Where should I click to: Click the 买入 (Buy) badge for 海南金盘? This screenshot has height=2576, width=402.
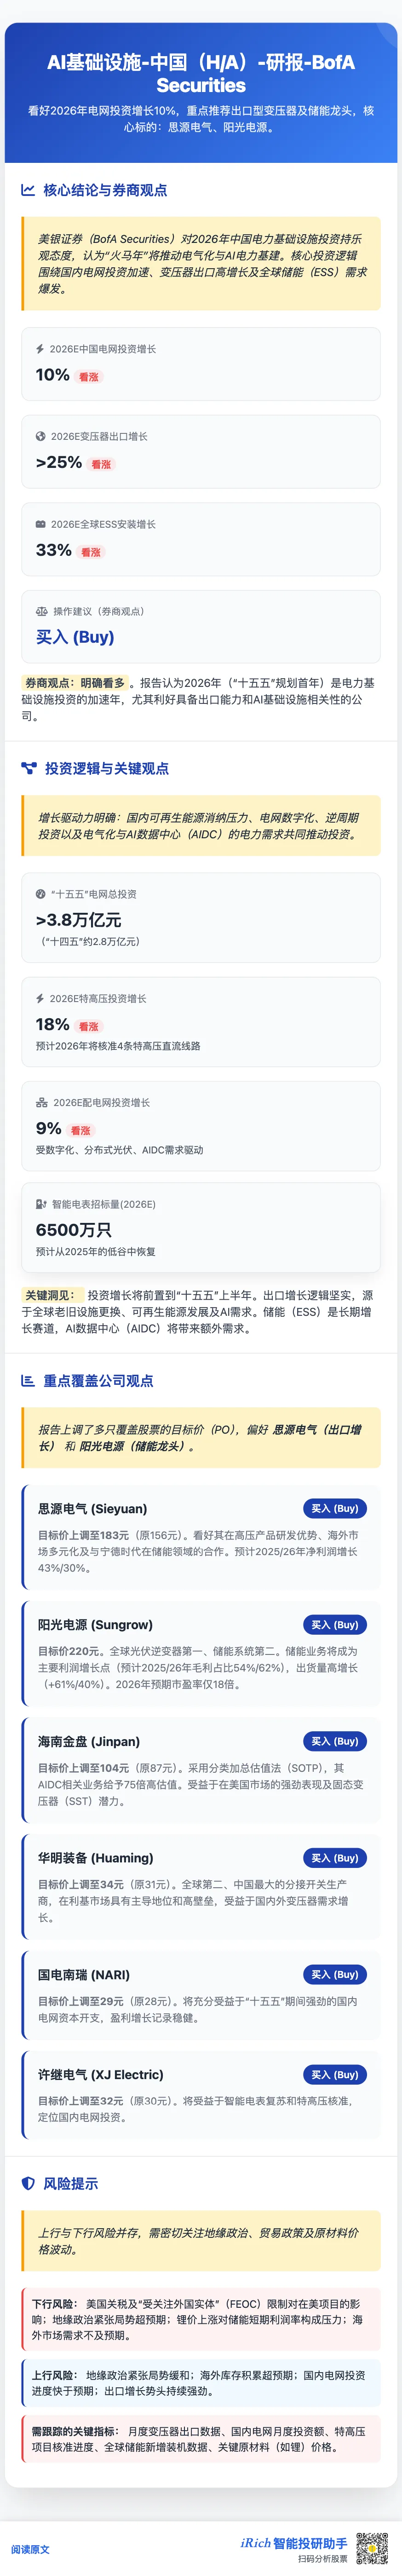click(x=334, y=1741)
